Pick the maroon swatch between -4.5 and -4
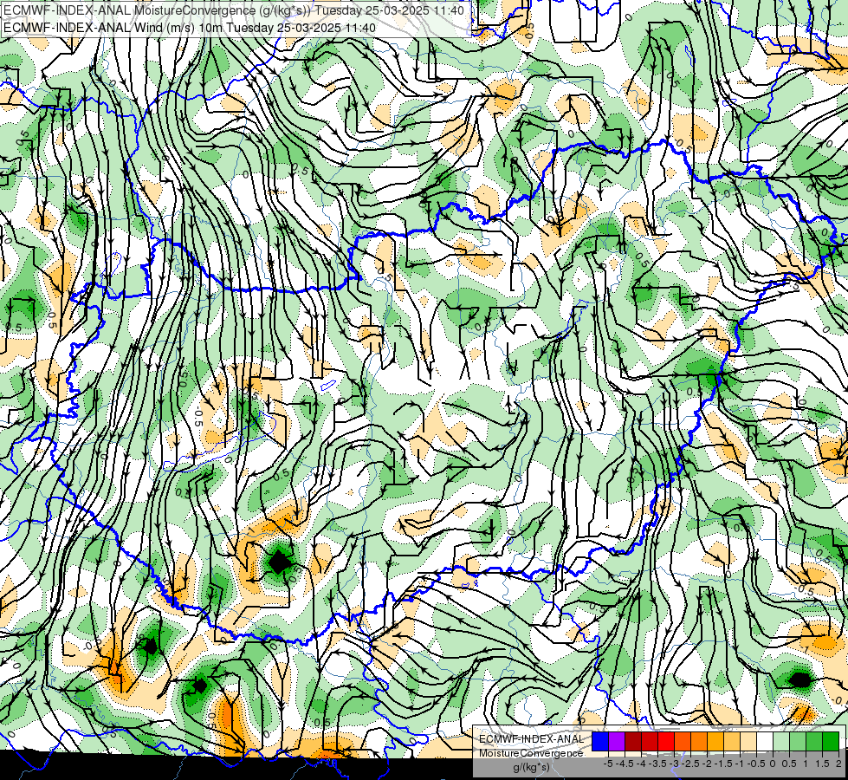The image size is (848, 780). [633, 741]
